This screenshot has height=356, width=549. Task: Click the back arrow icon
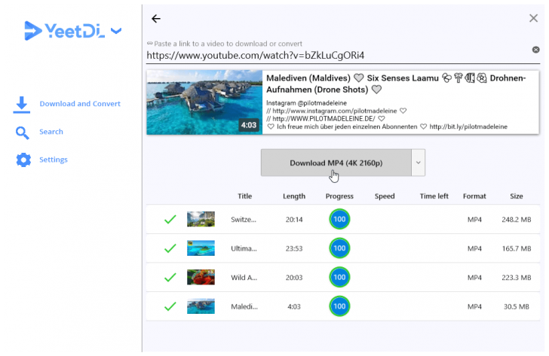(x=156, y=19)
